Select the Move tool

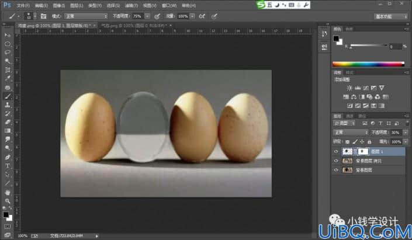(x=8, y=35)
